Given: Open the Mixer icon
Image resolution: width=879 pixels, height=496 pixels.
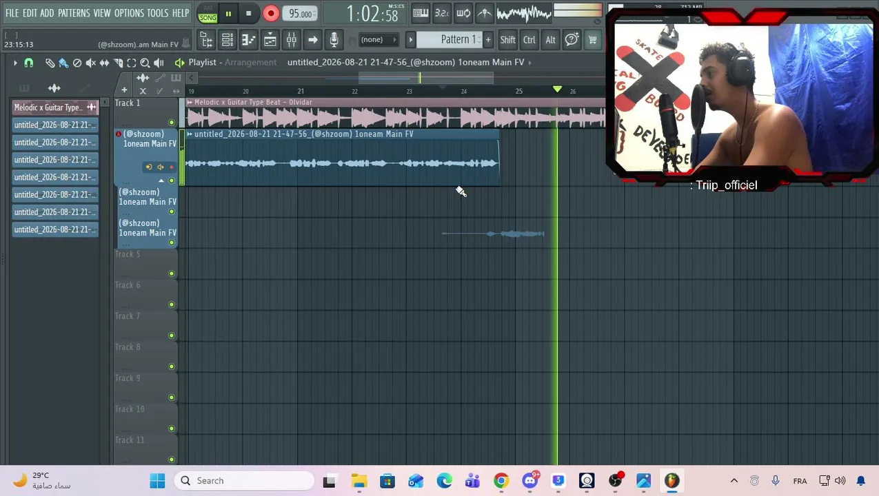Looking at the screenshot, I should click(x=291, y=40).
